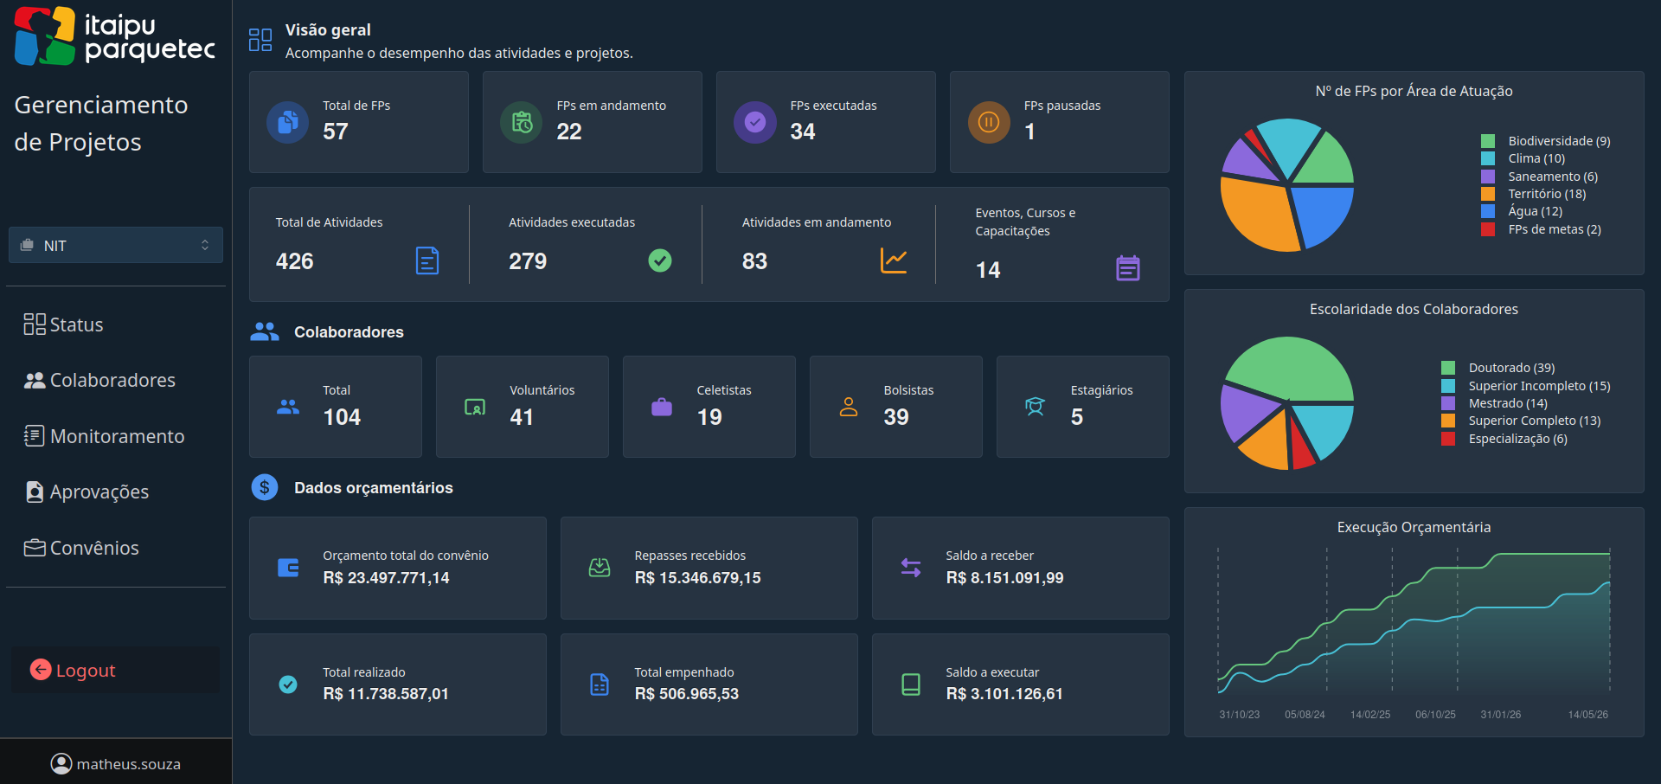Click the R$ 15.346.679,15 Repasses value
Image resolution: width=1661 pixels, height=784 pixels.
click(x=697, y=577)
